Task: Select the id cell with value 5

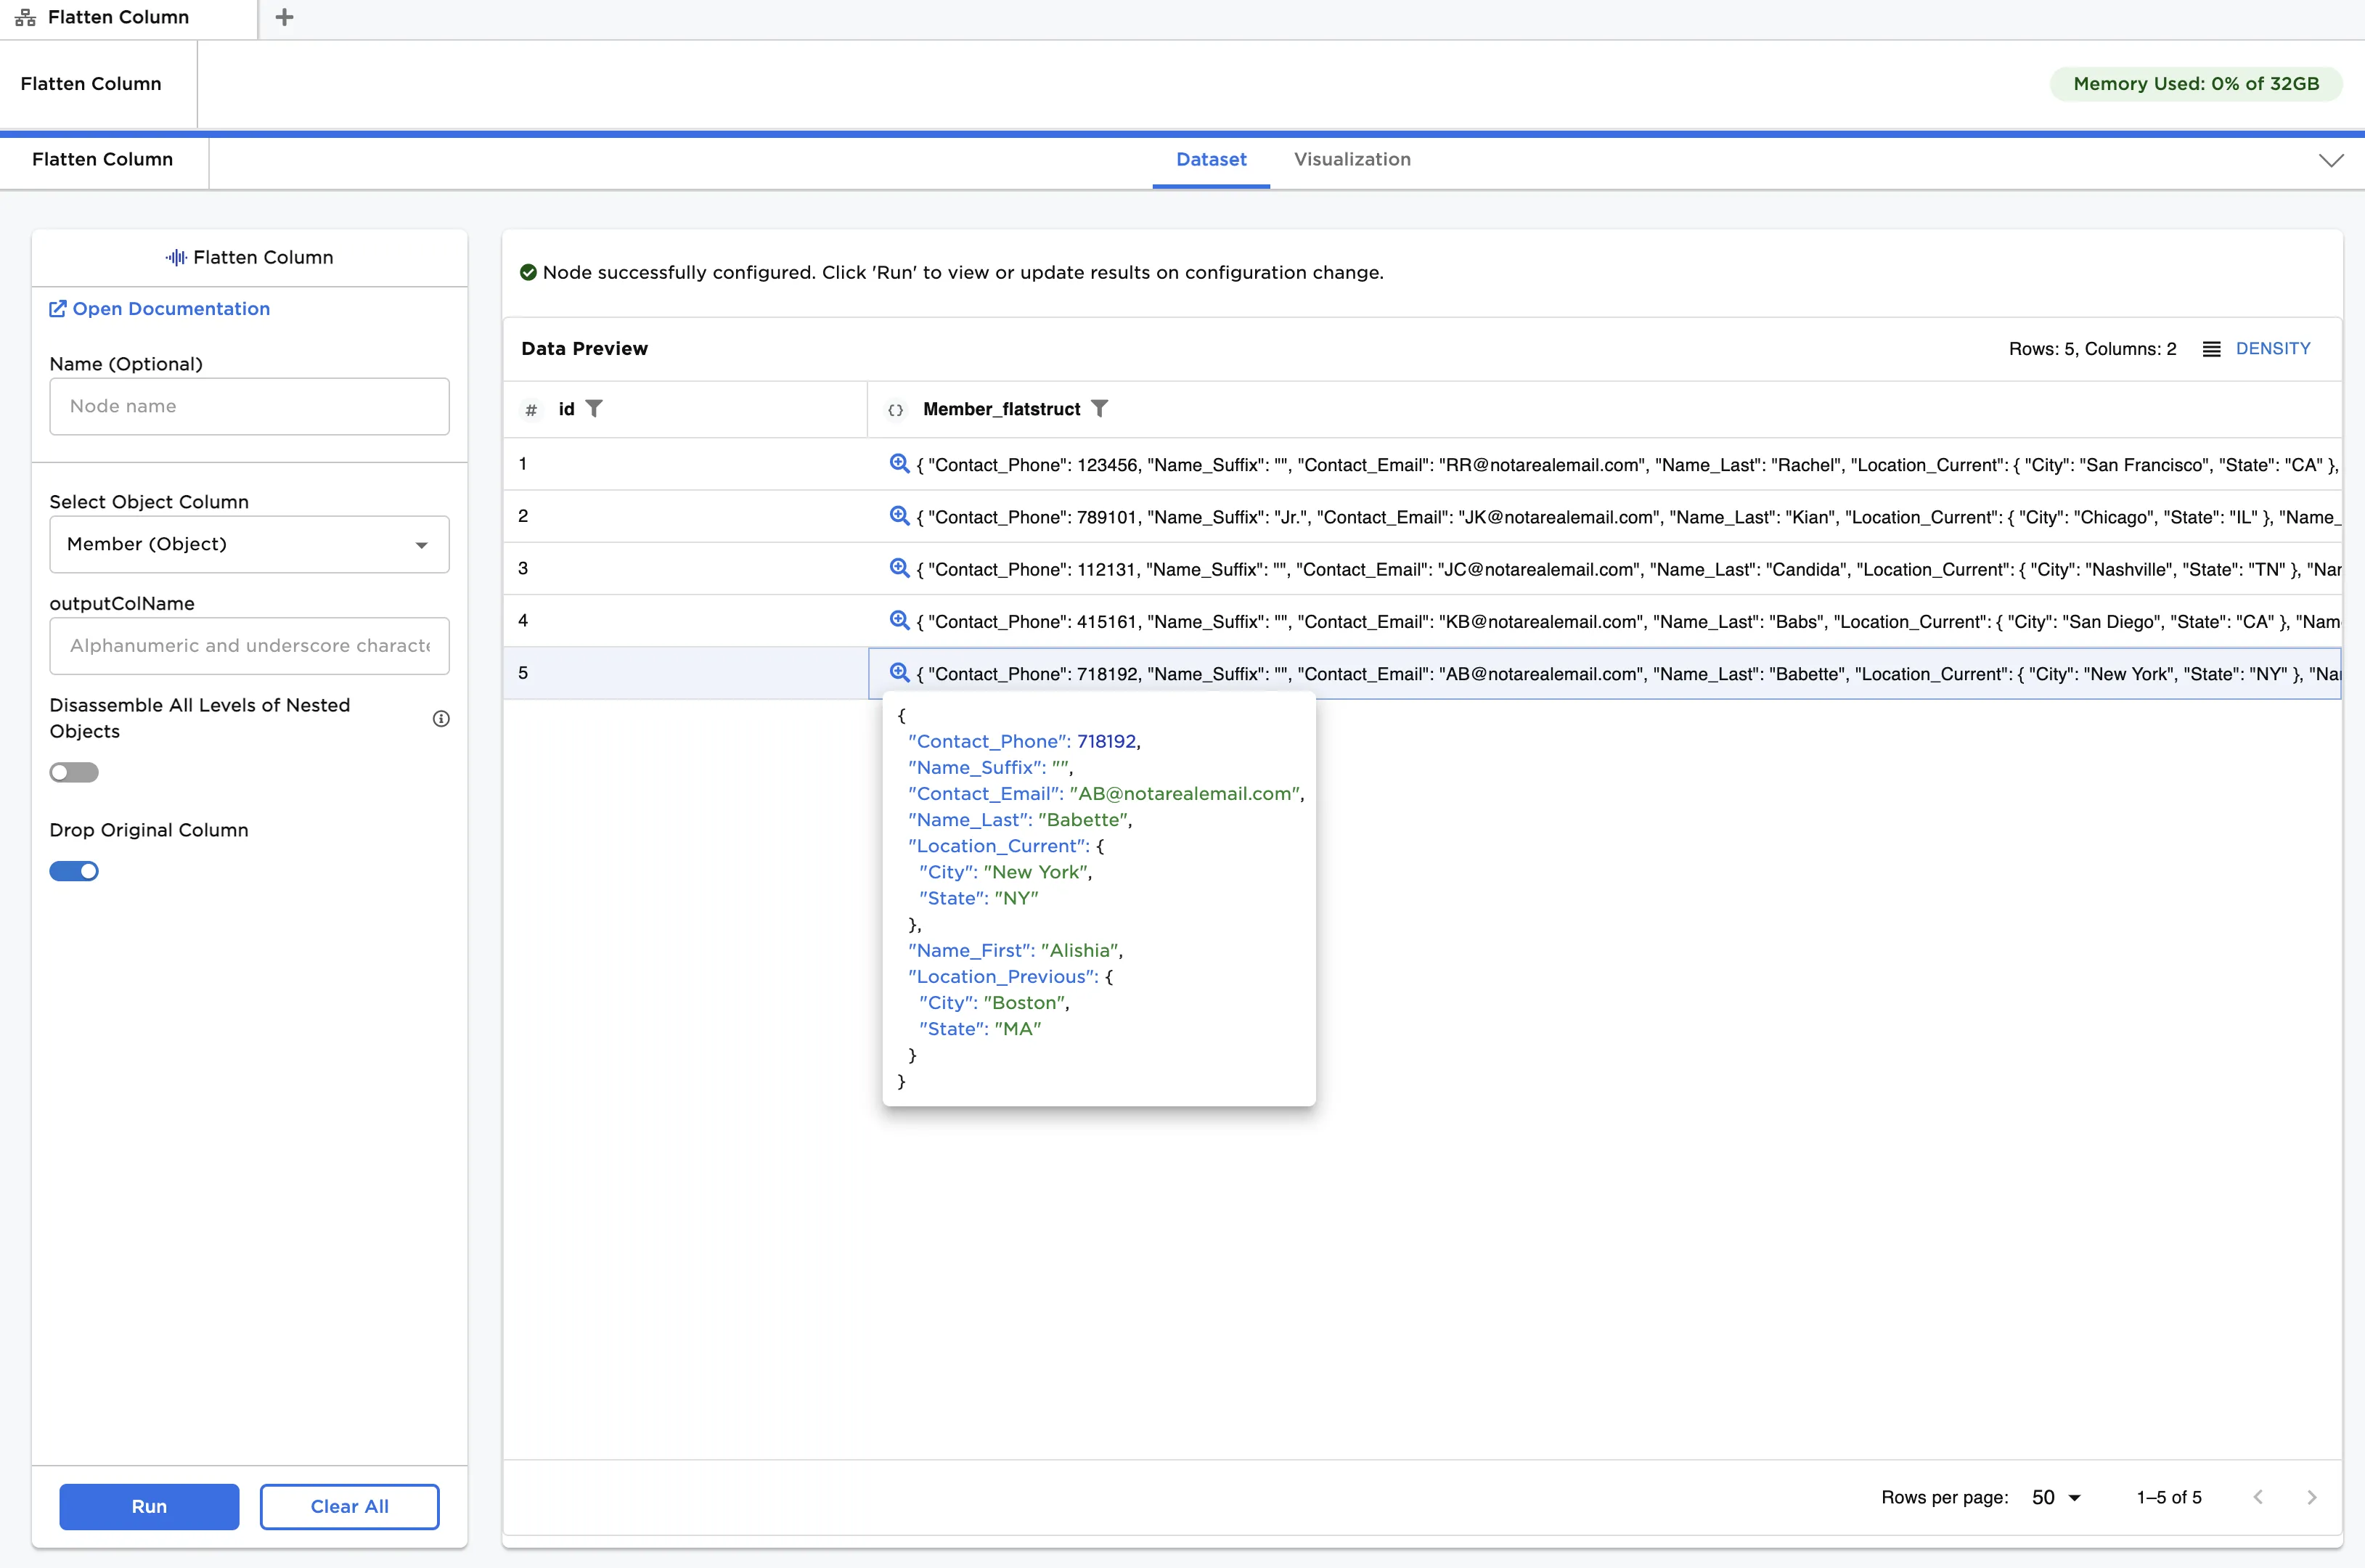Action: click(x=685, y=673)
